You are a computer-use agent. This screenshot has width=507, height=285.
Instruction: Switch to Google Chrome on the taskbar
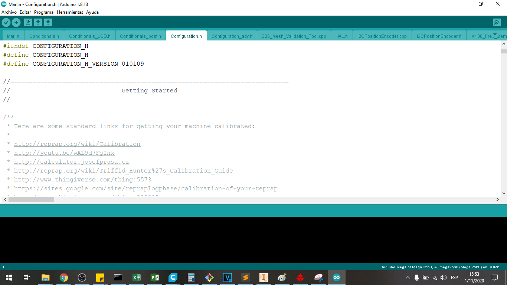pos(64,278)
